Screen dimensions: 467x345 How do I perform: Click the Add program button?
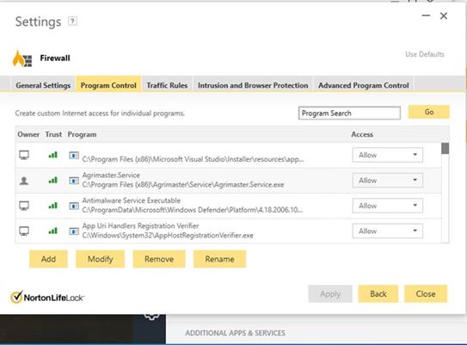pos(48,259)
